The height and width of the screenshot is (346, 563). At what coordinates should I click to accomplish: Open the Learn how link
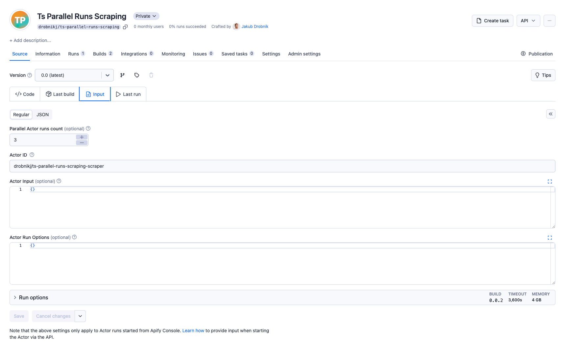pyautogui.click(x=193, y=331)
